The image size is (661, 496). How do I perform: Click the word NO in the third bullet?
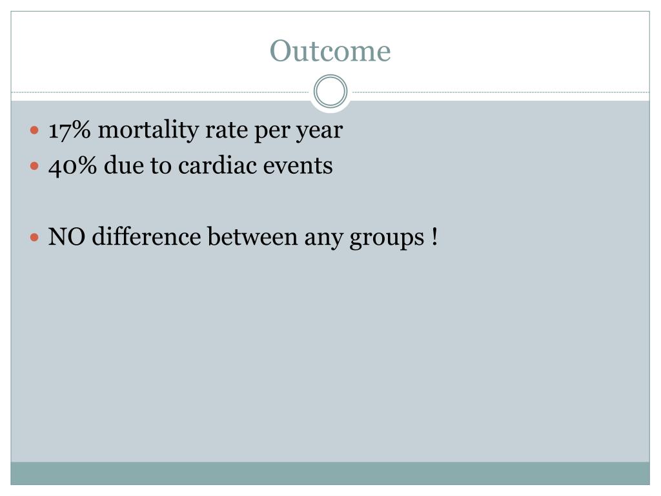[66, 236]
